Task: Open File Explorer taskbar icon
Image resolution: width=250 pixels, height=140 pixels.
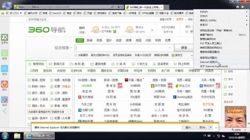Action: (17, 136)
